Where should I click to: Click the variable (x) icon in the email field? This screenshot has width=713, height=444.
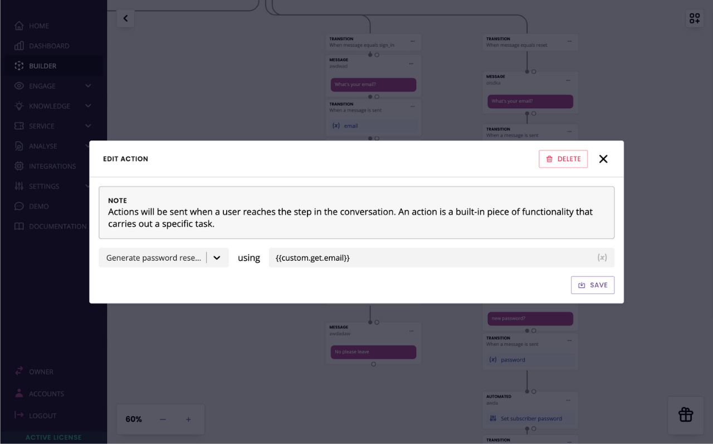pos(602,257)
